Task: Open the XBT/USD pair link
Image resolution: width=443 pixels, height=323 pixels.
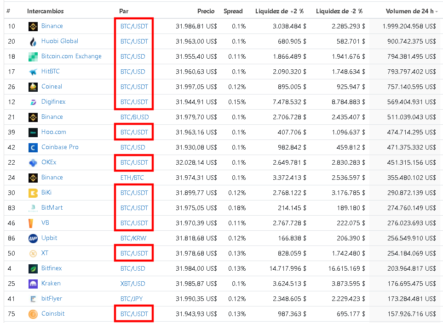Action: [x=133, y=284]
